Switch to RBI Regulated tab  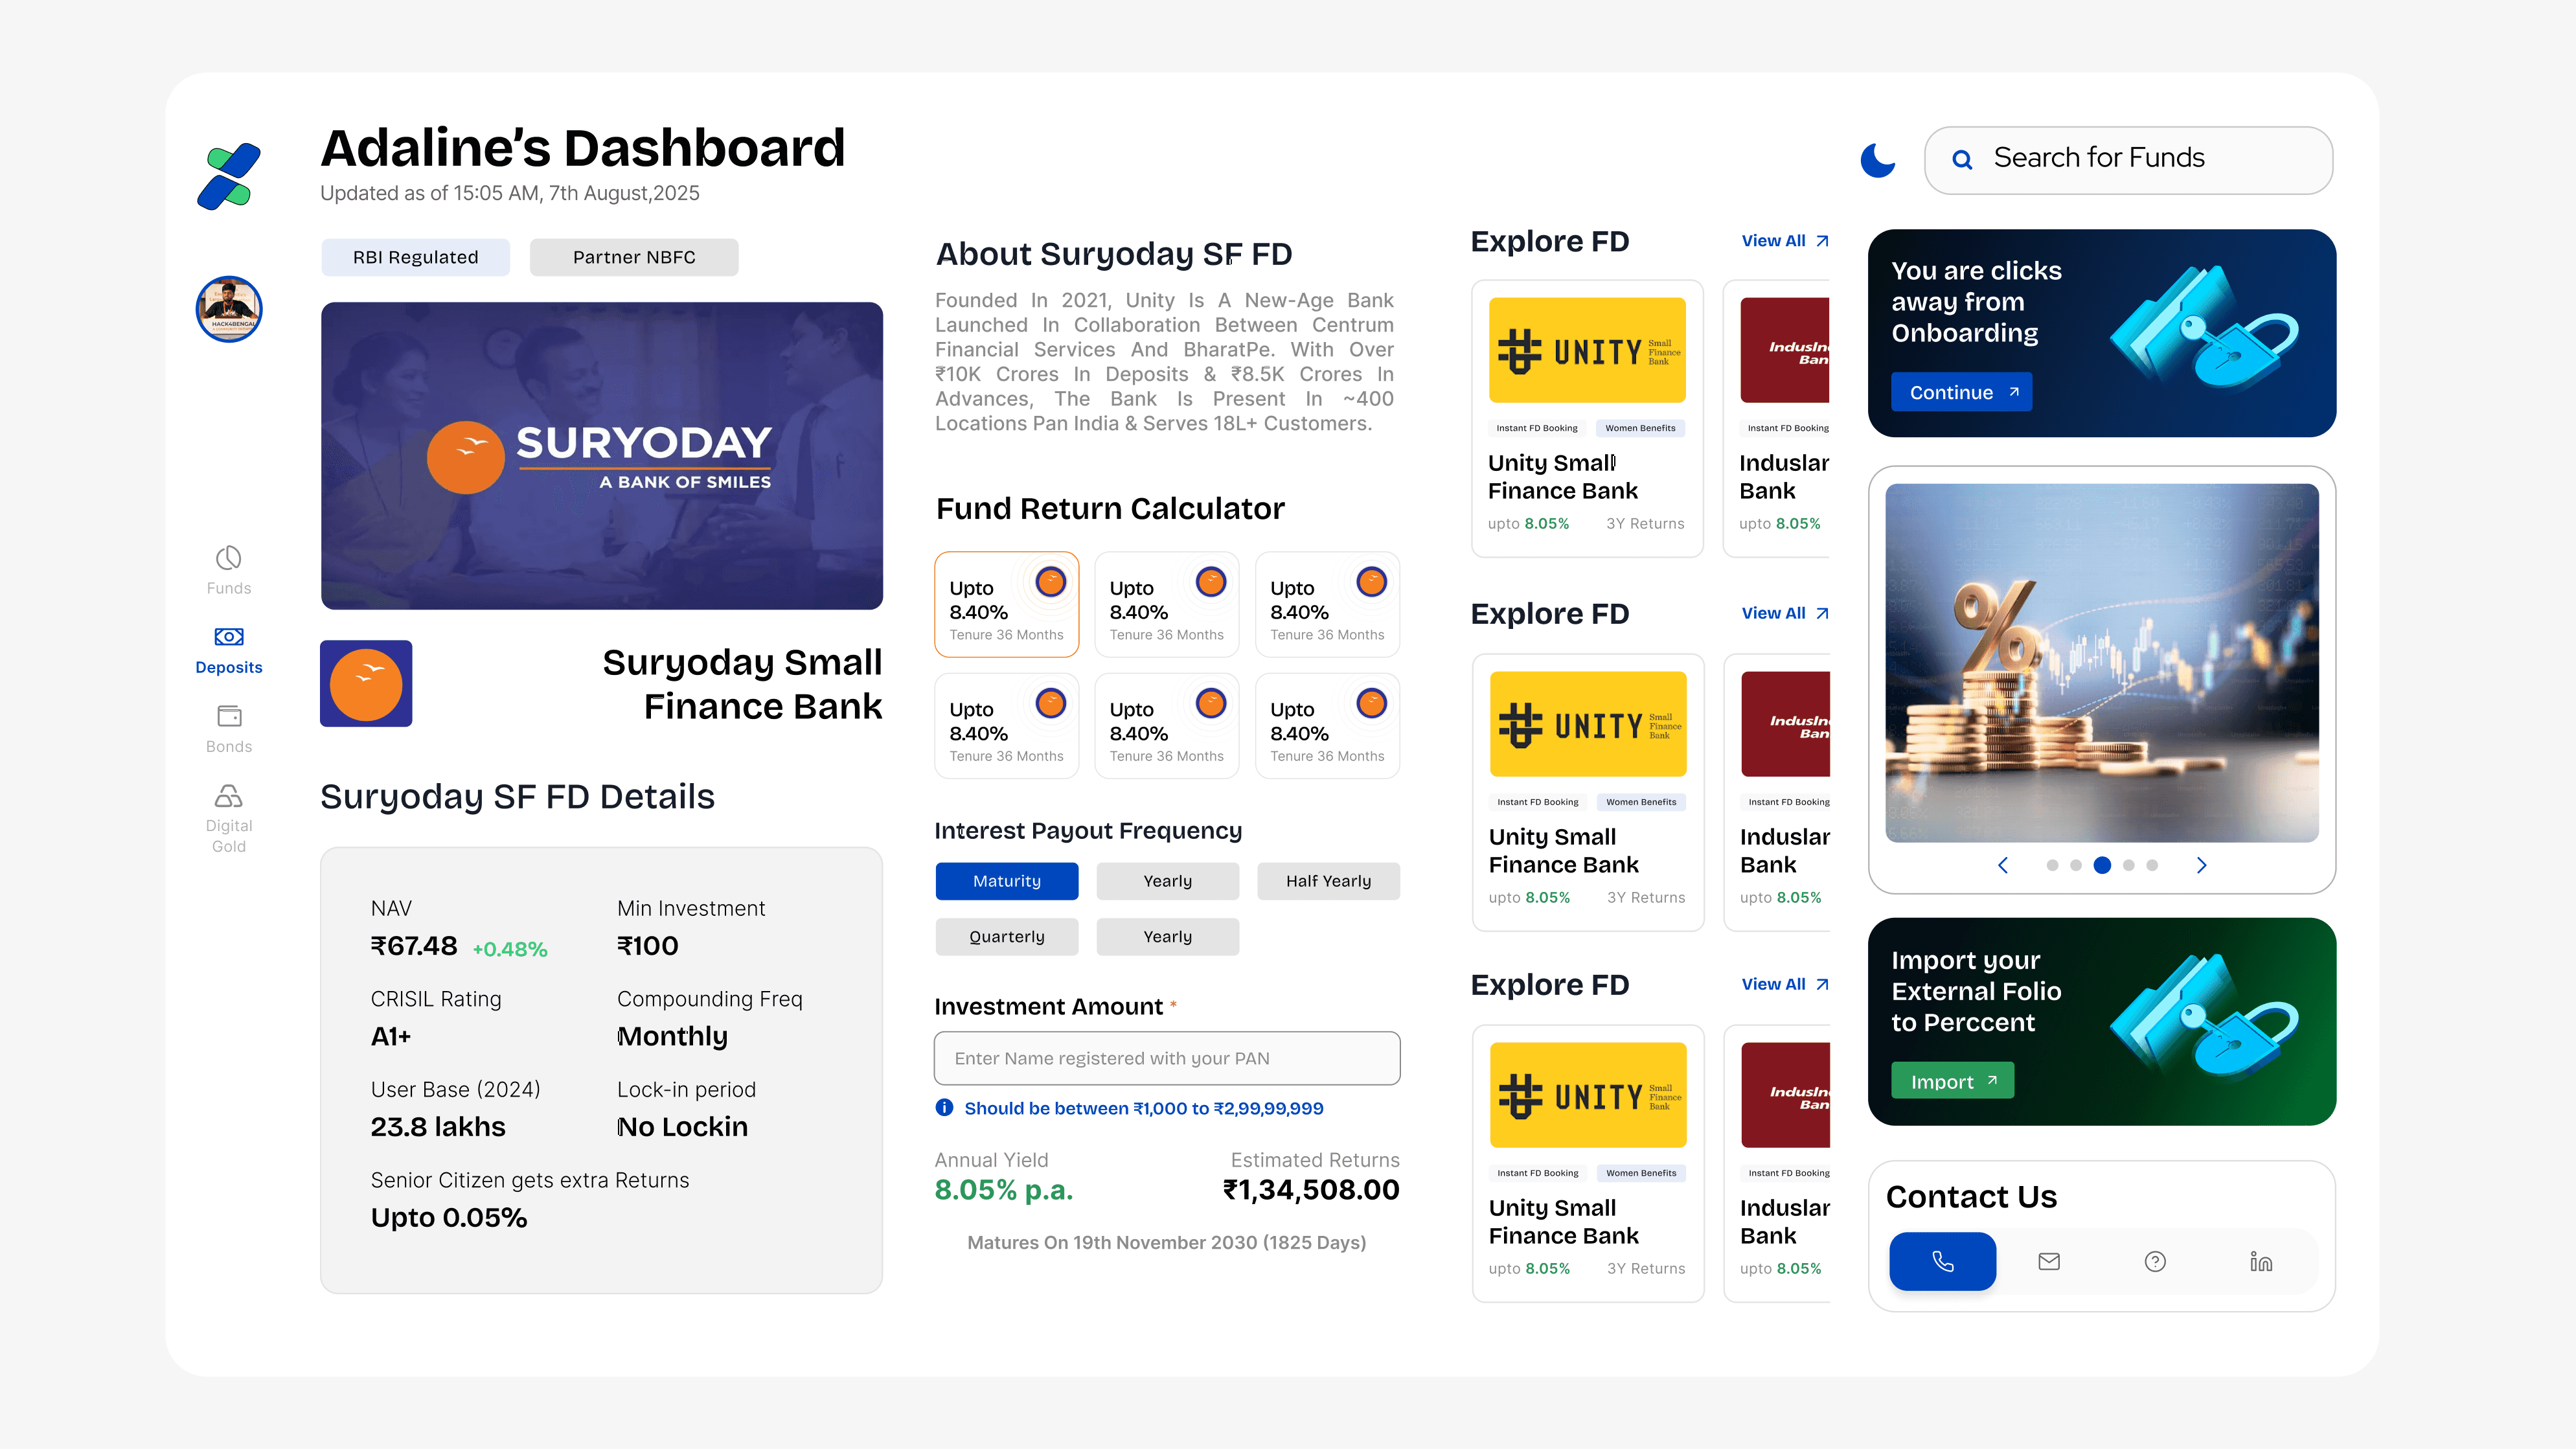pos(415,257)
